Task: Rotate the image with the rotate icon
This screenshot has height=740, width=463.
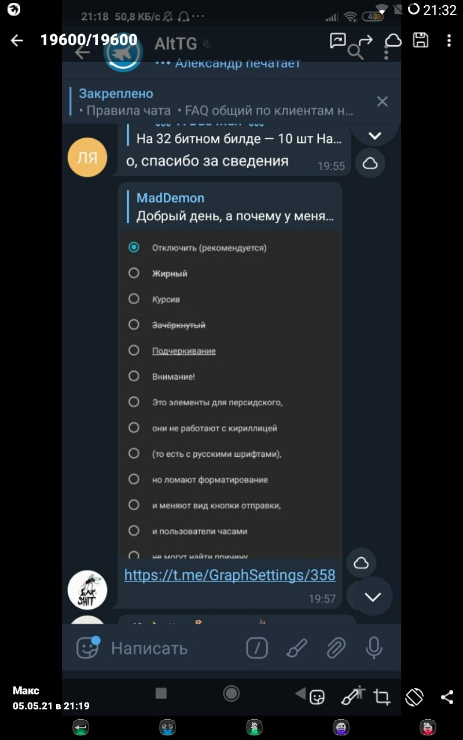Action: [414, 697]
